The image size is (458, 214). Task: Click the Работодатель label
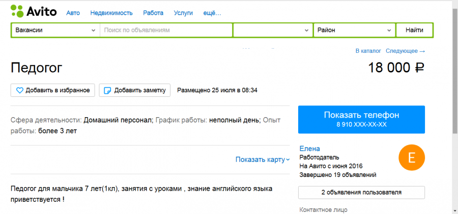319,158
